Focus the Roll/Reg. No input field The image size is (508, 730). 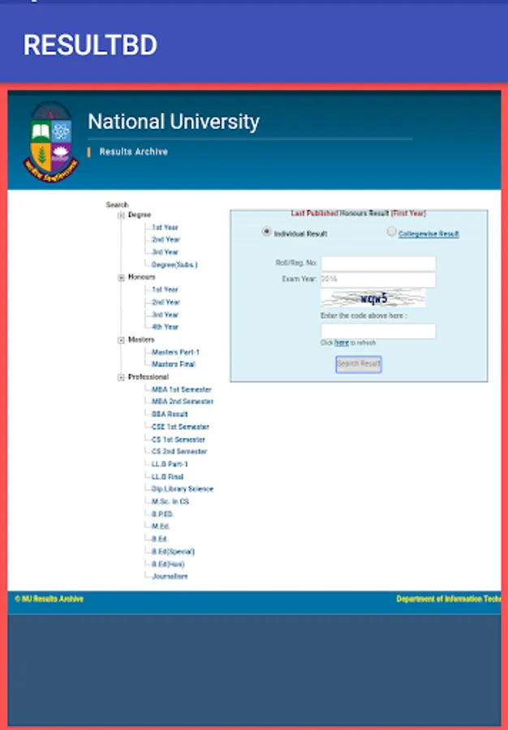[x=378, y=264]
